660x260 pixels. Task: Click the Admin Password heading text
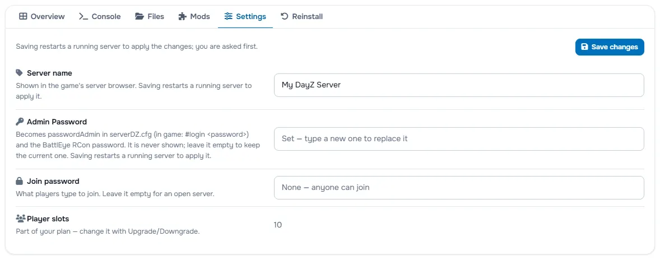point(57,122)
